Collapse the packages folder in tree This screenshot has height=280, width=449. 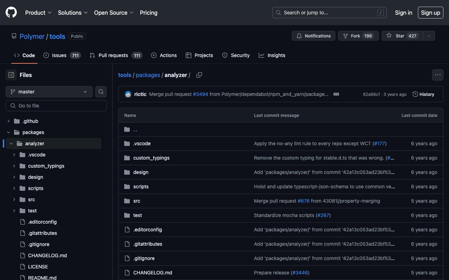point(8,132)
